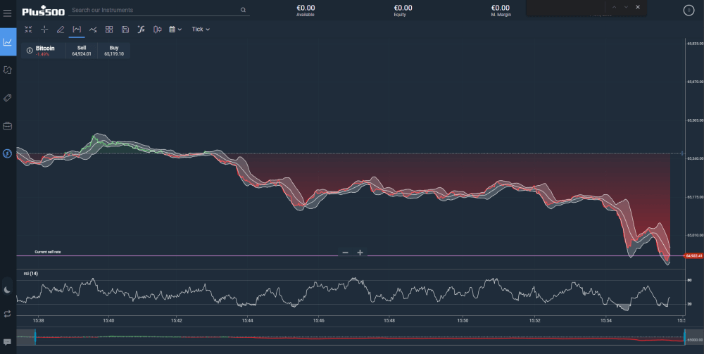Open live chat support icon
Image resolution: width=704 pixels, height=354 pixels.
click(x=7, y=342)
